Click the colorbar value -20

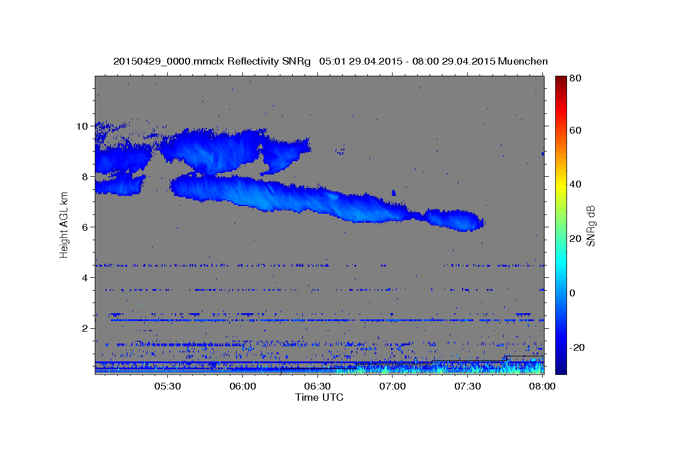click(577, 347)
